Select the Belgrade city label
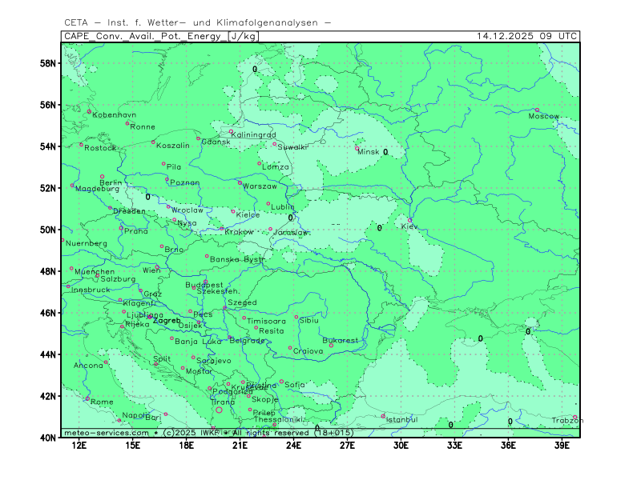Viewport: 641px width, 480px height. [247, 341]
